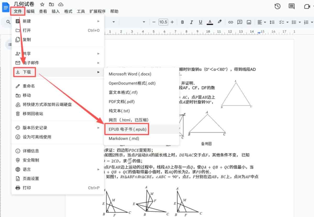Select the 下载 menu entry

click(x=58, y=72)
